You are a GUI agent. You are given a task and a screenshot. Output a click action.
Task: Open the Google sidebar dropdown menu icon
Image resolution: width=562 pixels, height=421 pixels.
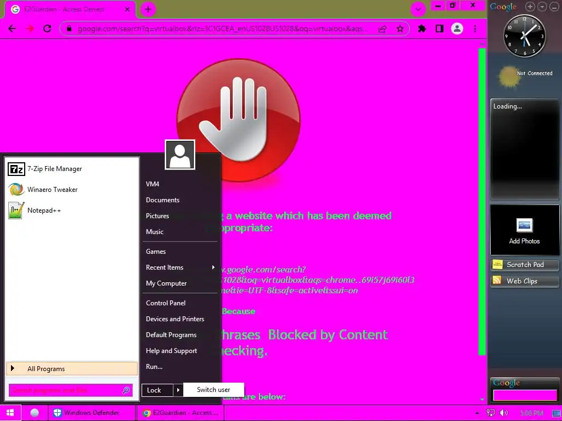[x=542, y=7]
